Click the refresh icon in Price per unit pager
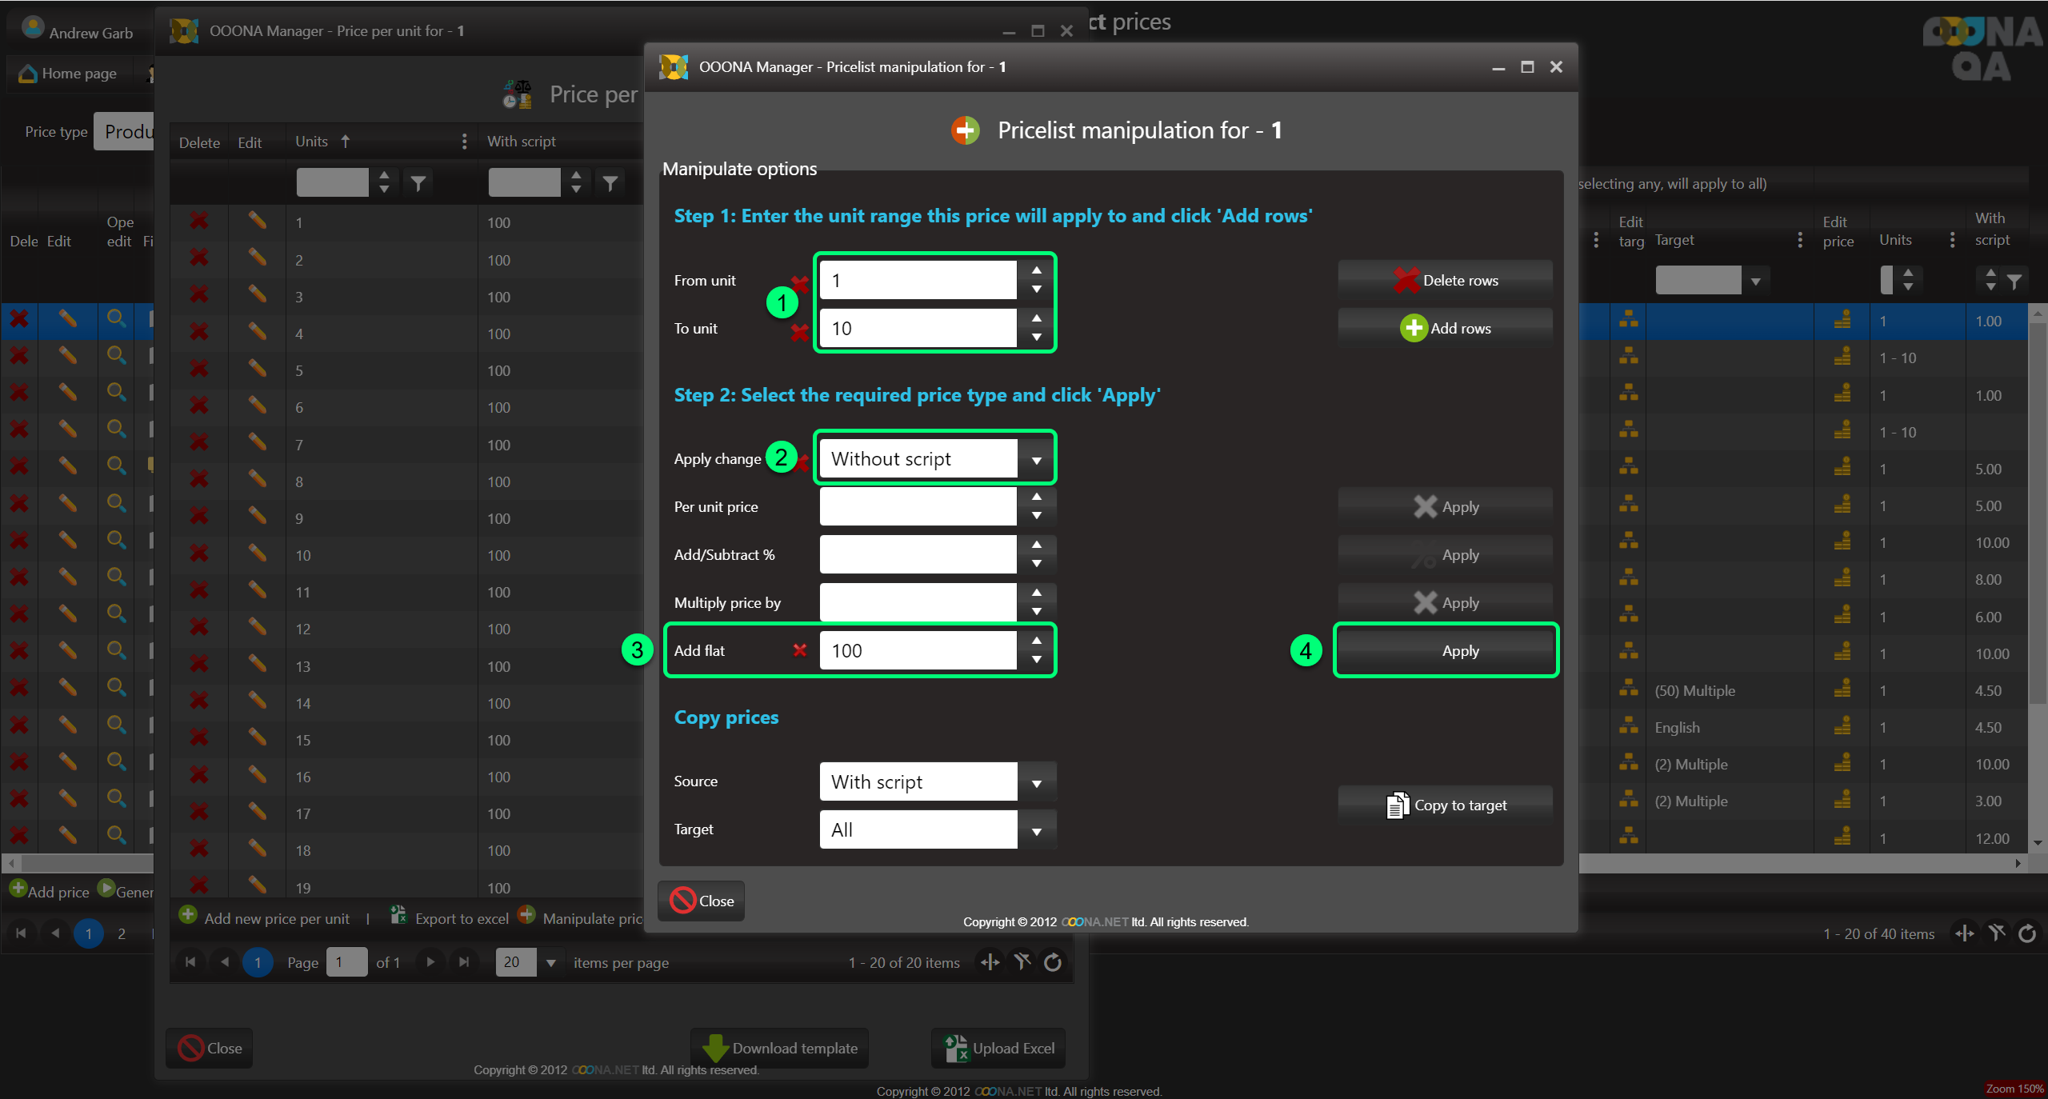 coord(1053,962)
